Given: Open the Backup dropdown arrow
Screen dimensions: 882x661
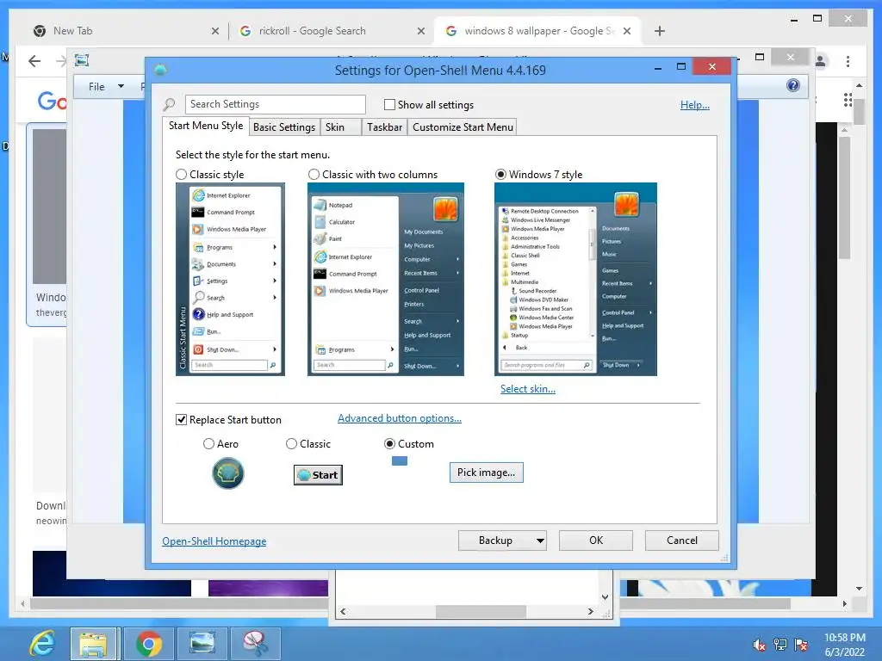Looking at the screenshot, I should tap(540, 541).
